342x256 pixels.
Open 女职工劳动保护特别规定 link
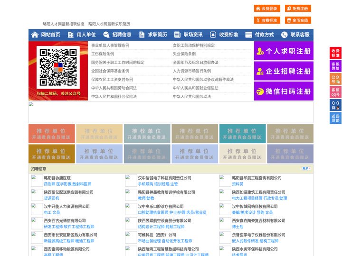click(194, 46)
